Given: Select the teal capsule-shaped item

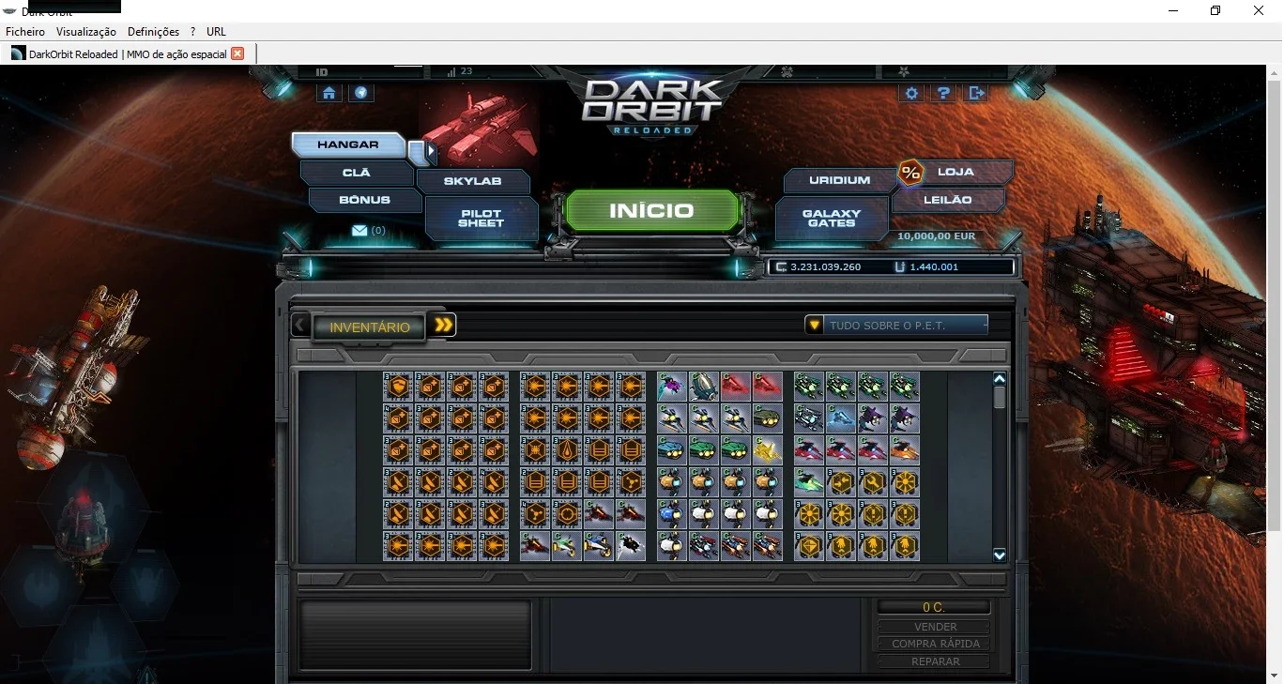Looking at the screenshot, I should click(704, 387).
